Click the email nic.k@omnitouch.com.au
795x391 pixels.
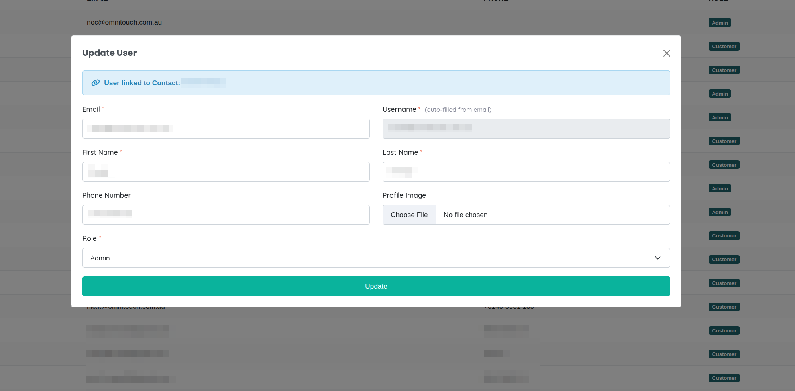pyautogui.click(x=126, y=306)
